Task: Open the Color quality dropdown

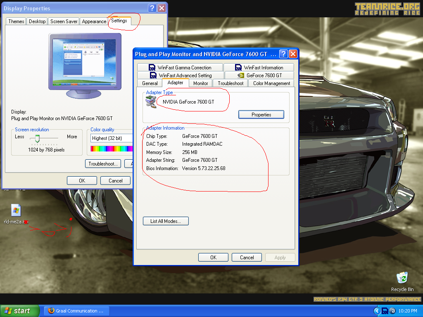Action: pyautogui.click(x=112, y=138)
